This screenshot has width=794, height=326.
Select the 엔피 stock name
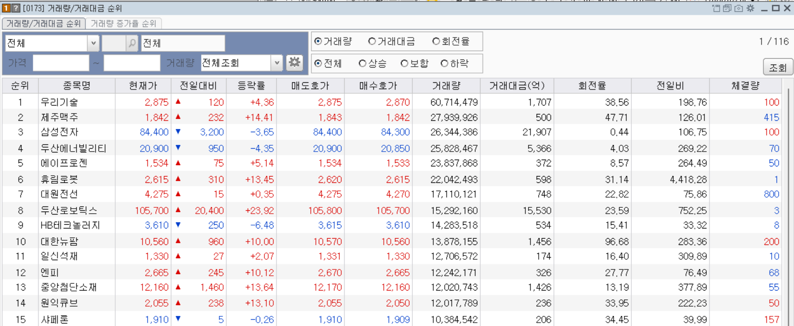50,273
